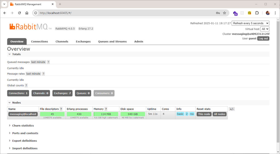
Task: Expand the Churn statistics section
Action: pos(23,126)
